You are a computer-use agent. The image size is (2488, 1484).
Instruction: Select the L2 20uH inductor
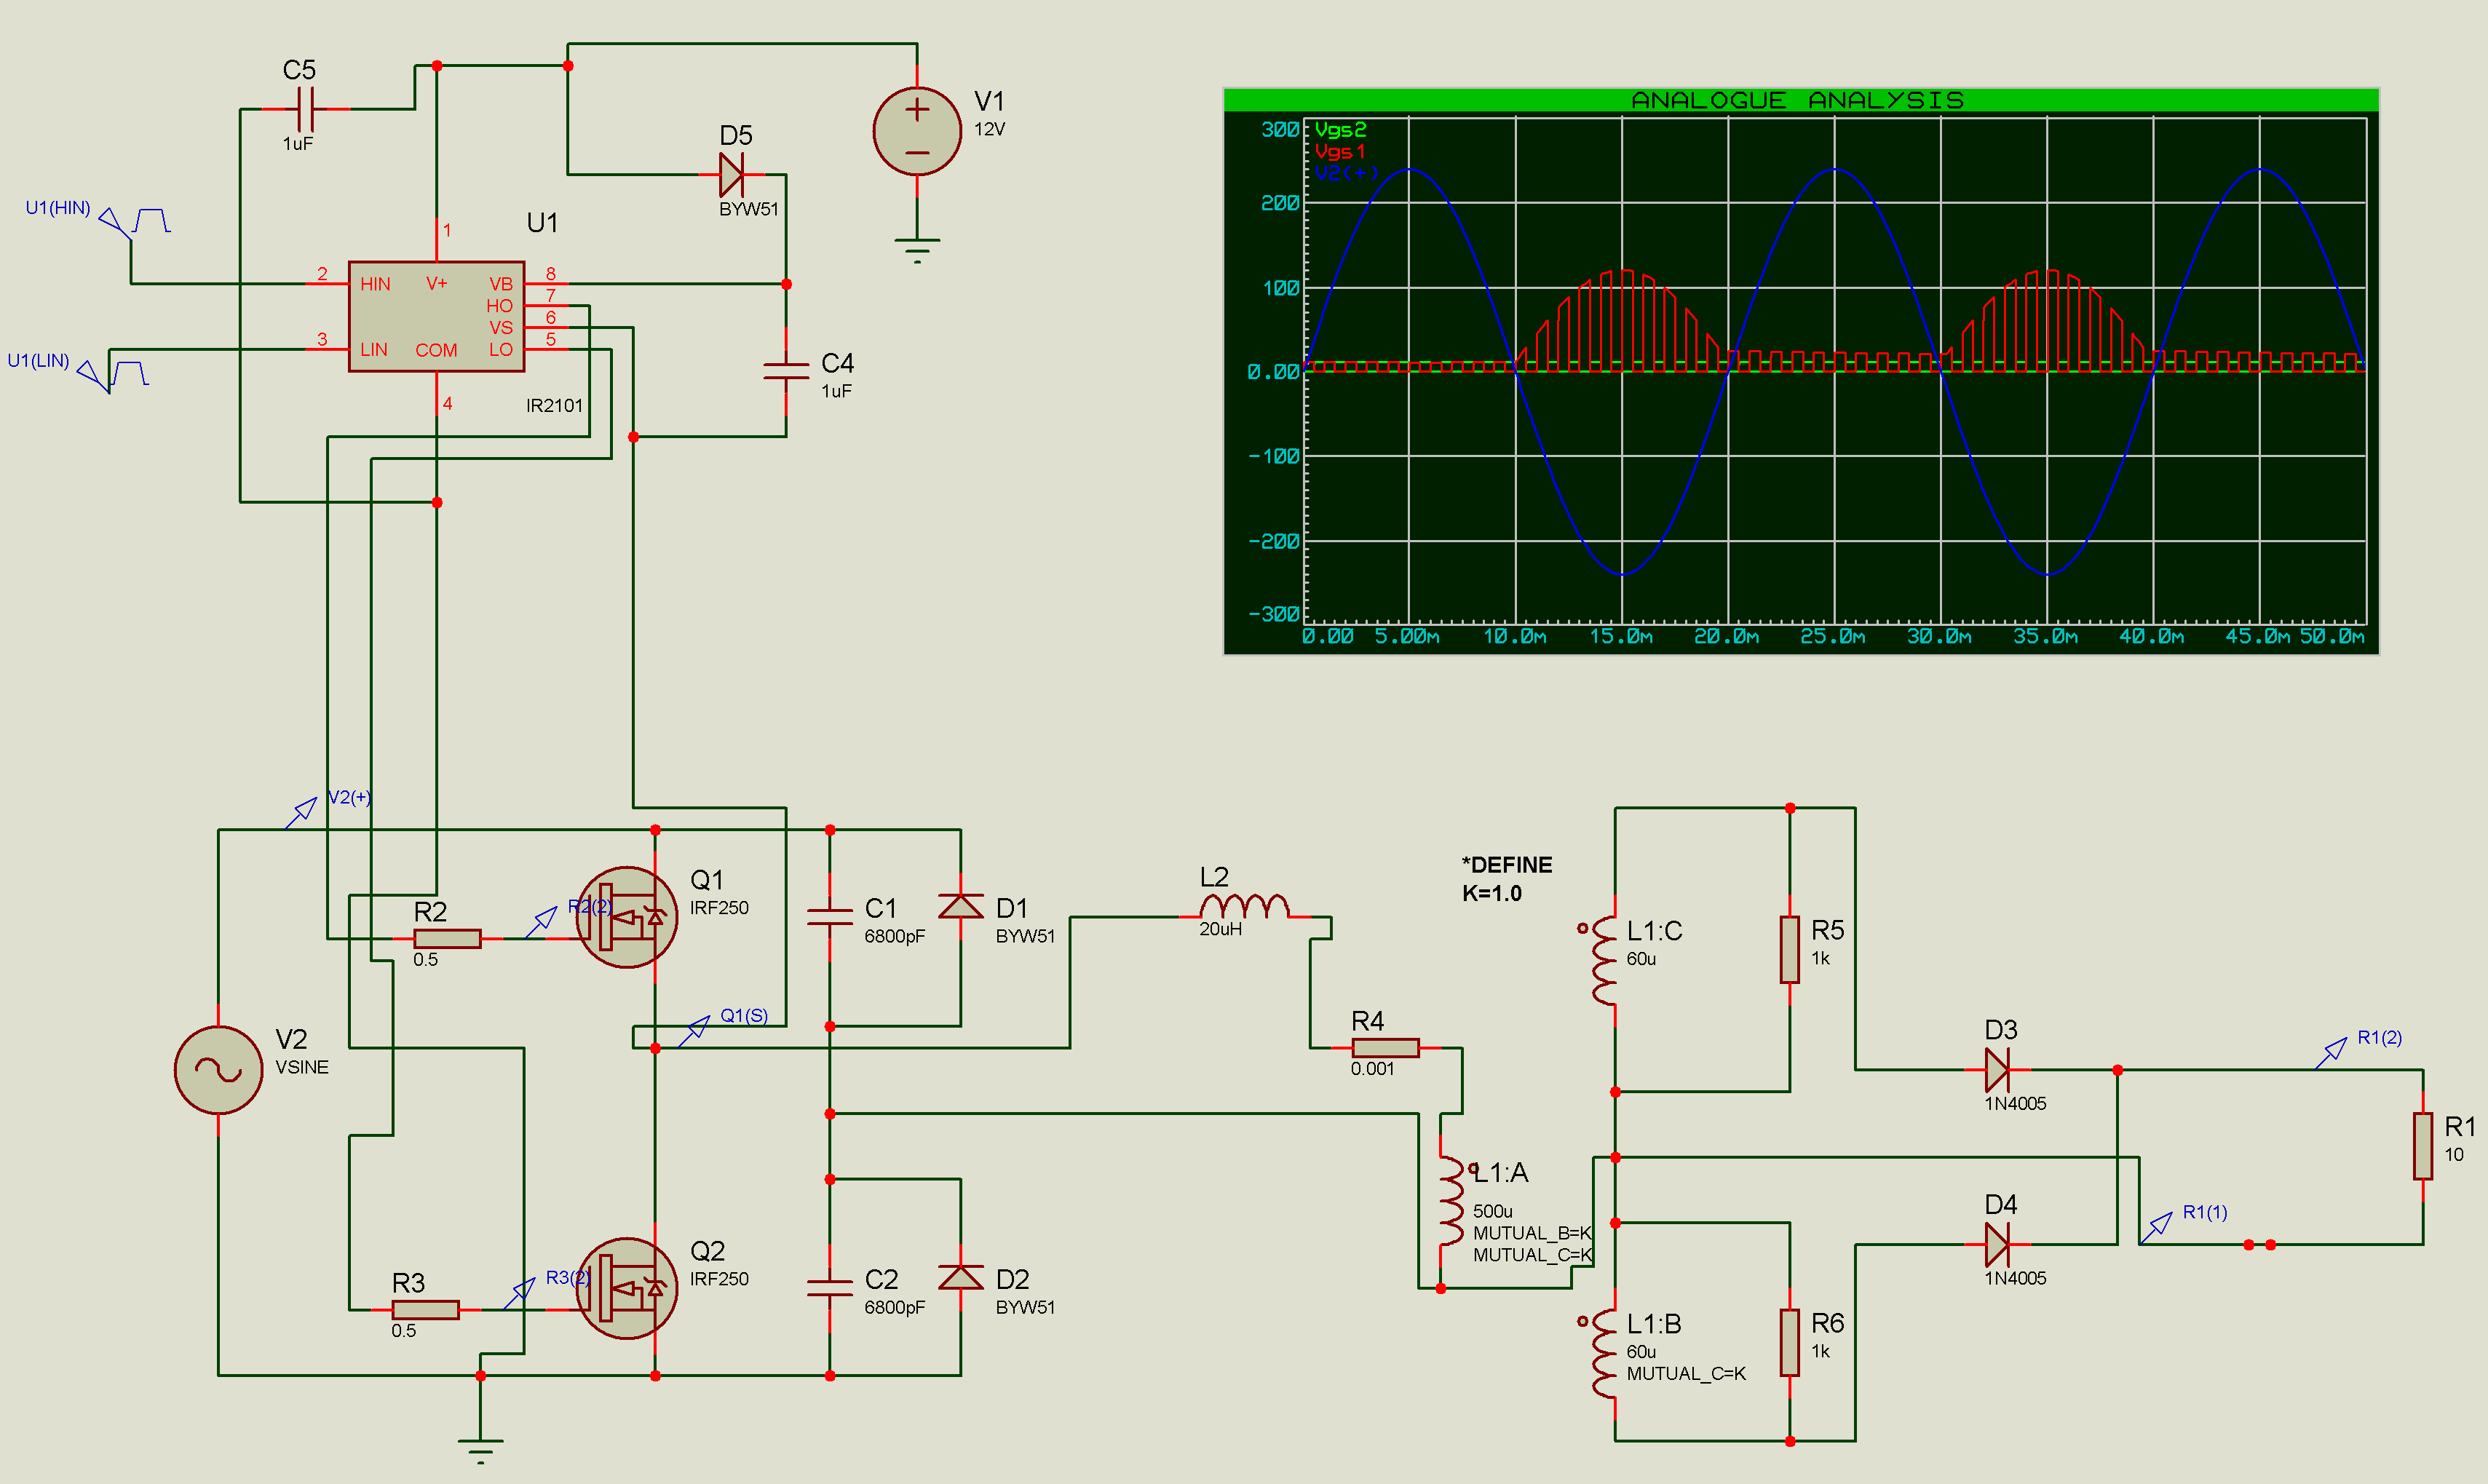(x=1243, y=907)
